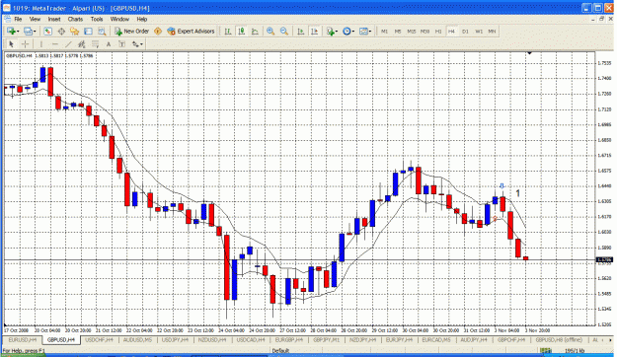This screenshot has height=357, width=617.
Task: Switch to D1 timeframe
Action: pyautogui.click(x=465, y=32)
